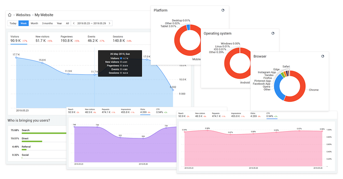The height and width of the screenshot is (179, 343).
Task: Click the home icon in breadcrumb
Action: [x=10, y=15]
